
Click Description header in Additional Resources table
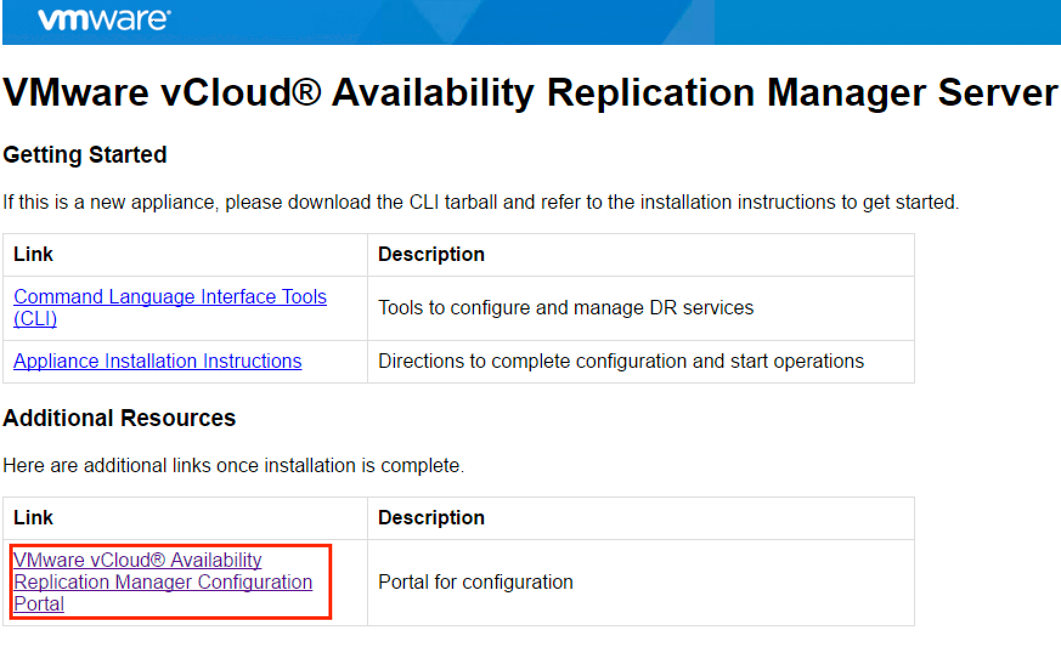[x=431, y=518]
